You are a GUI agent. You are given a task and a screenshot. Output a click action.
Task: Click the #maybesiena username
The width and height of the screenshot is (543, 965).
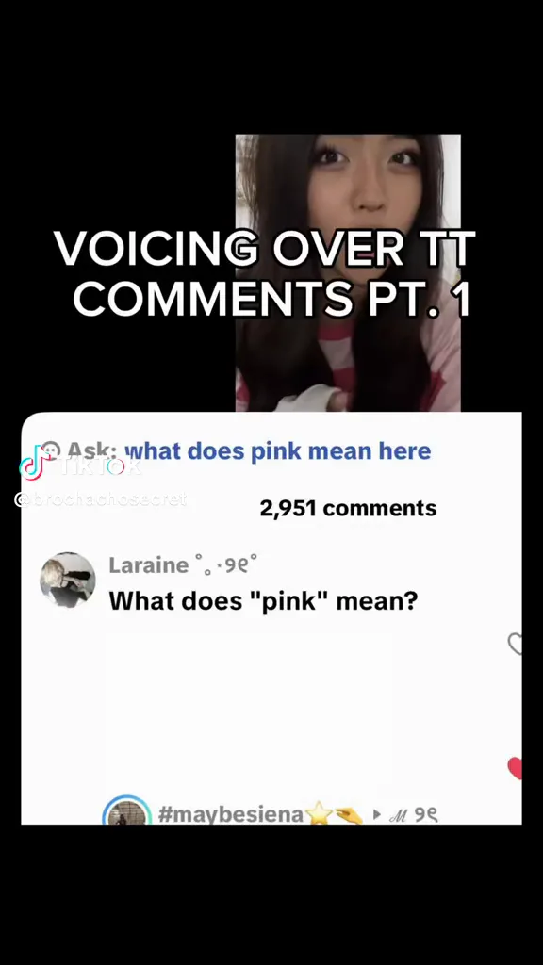click(x=231, y=814)
